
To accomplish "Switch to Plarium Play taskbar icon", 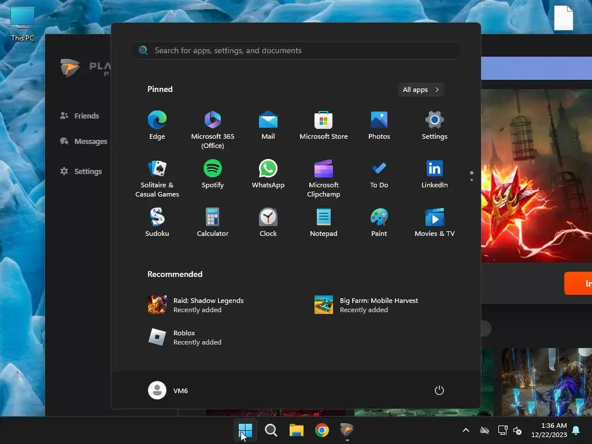I will click(347, 430).
